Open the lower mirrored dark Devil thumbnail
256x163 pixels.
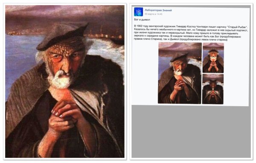[x=213, y=89]
